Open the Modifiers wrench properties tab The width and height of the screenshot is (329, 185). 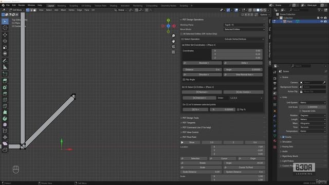[x=275, y=116]
